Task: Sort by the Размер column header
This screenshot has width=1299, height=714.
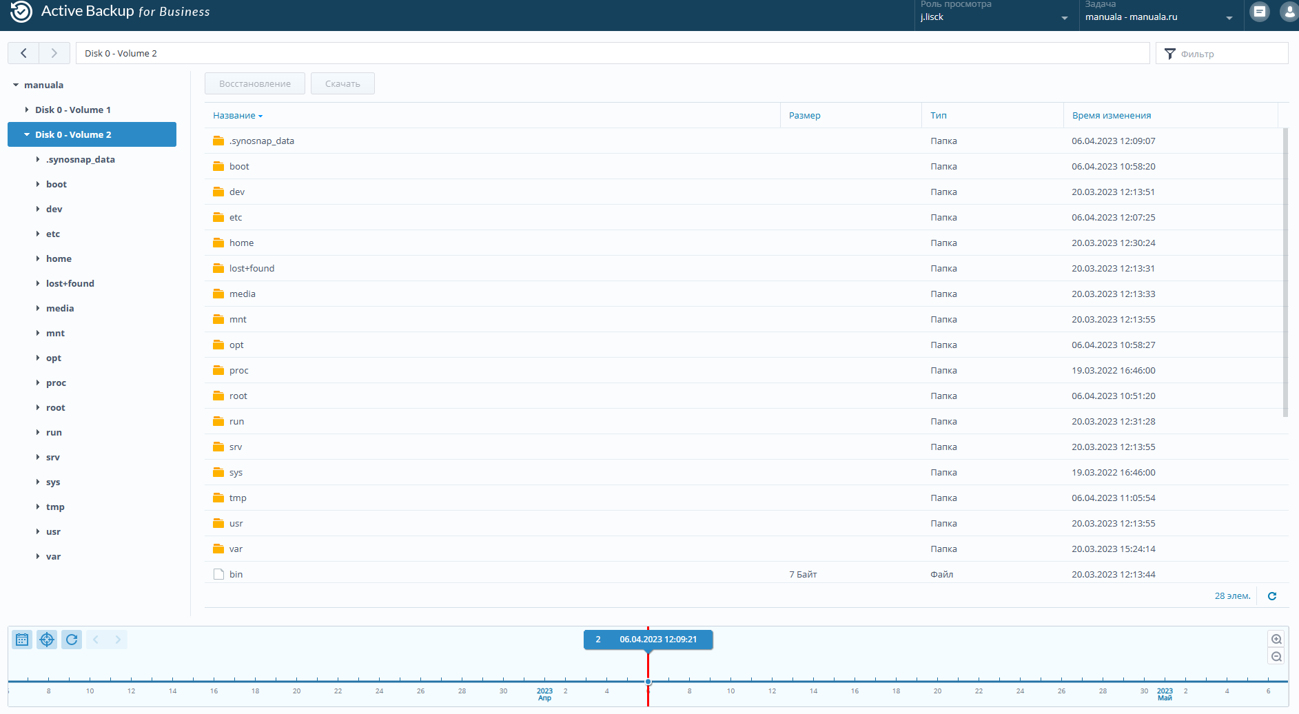Action: coord(804,115)
